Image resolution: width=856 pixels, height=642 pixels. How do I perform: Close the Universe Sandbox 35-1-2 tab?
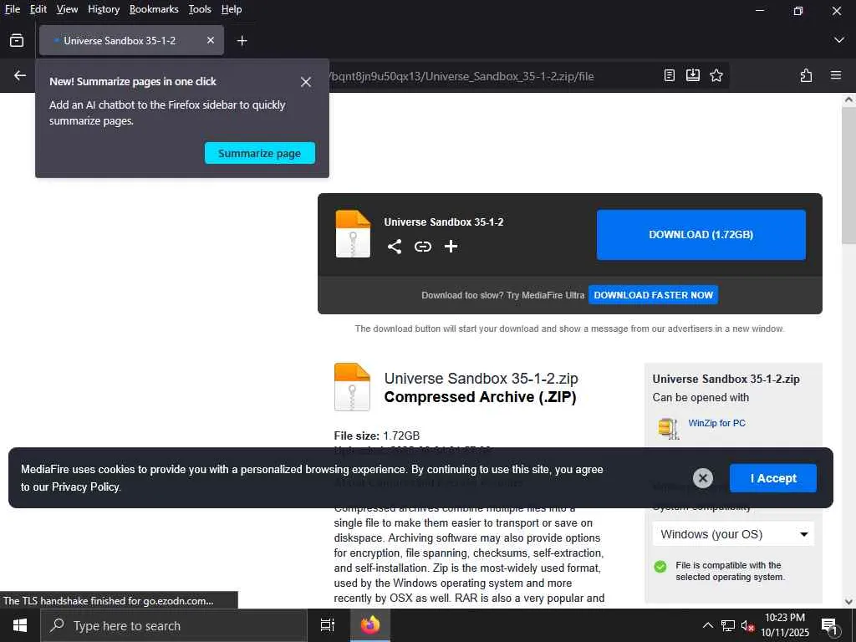coord(210,40)
